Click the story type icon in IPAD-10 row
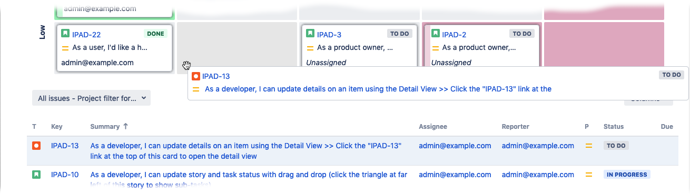690x194 pixels. point(36,175)
